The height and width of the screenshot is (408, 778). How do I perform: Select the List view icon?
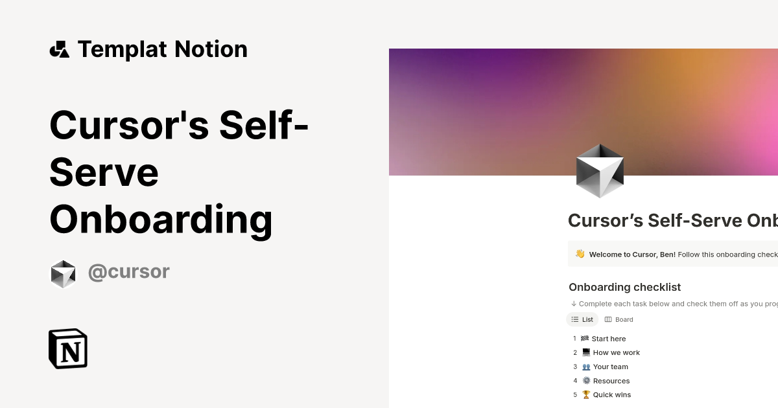click(575, 319)
